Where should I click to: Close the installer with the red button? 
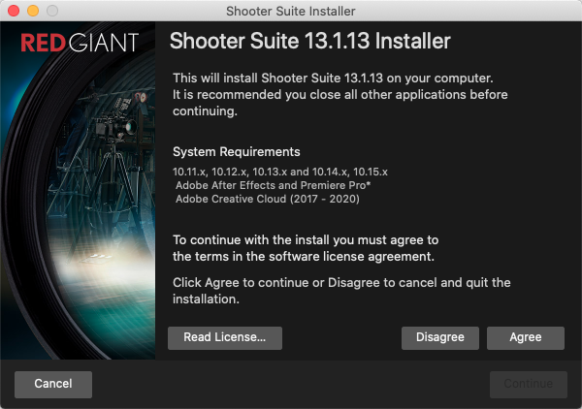pyautogui.click(x=13, y=11)
